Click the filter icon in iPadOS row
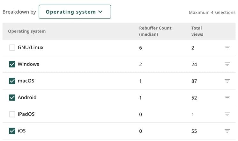This screenshot has width=238, height=141. (227, 114)
